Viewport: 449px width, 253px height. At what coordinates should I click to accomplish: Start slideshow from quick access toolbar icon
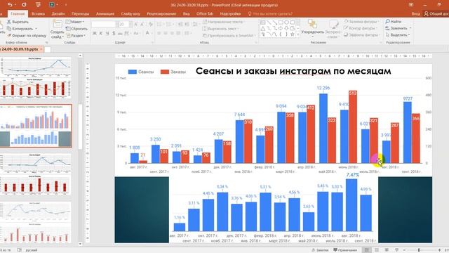(38, 5)
